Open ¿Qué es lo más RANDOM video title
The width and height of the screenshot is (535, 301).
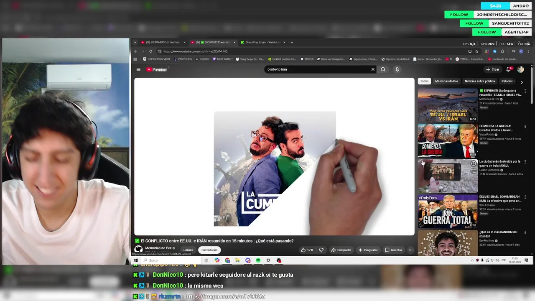[498, 234]
